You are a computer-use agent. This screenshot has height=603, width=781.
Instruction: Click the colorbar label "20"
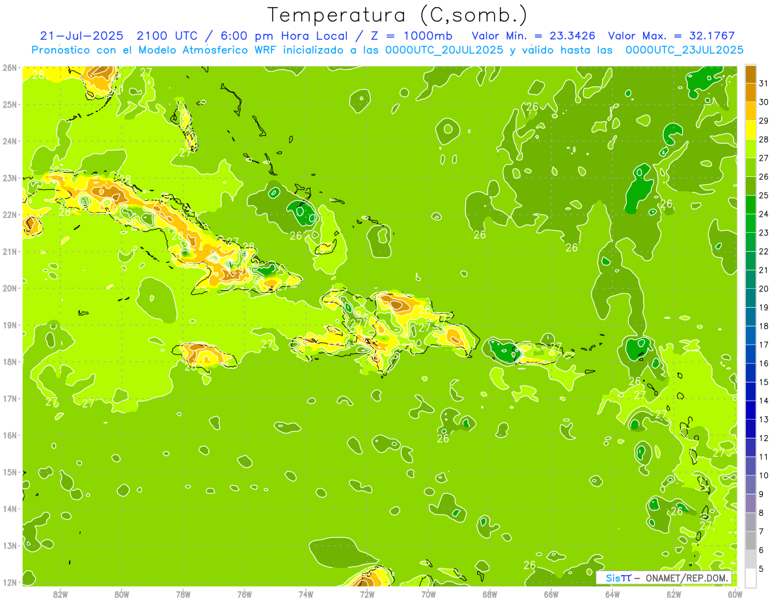click(764, 289)
